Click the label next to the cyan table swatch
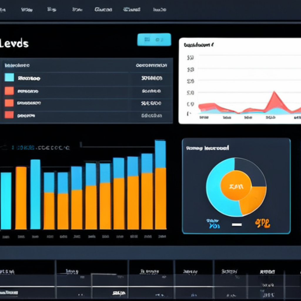This screenshot has height=301, width=301. (29, 78)
